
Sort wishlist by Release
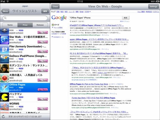(x=40, y=25)
